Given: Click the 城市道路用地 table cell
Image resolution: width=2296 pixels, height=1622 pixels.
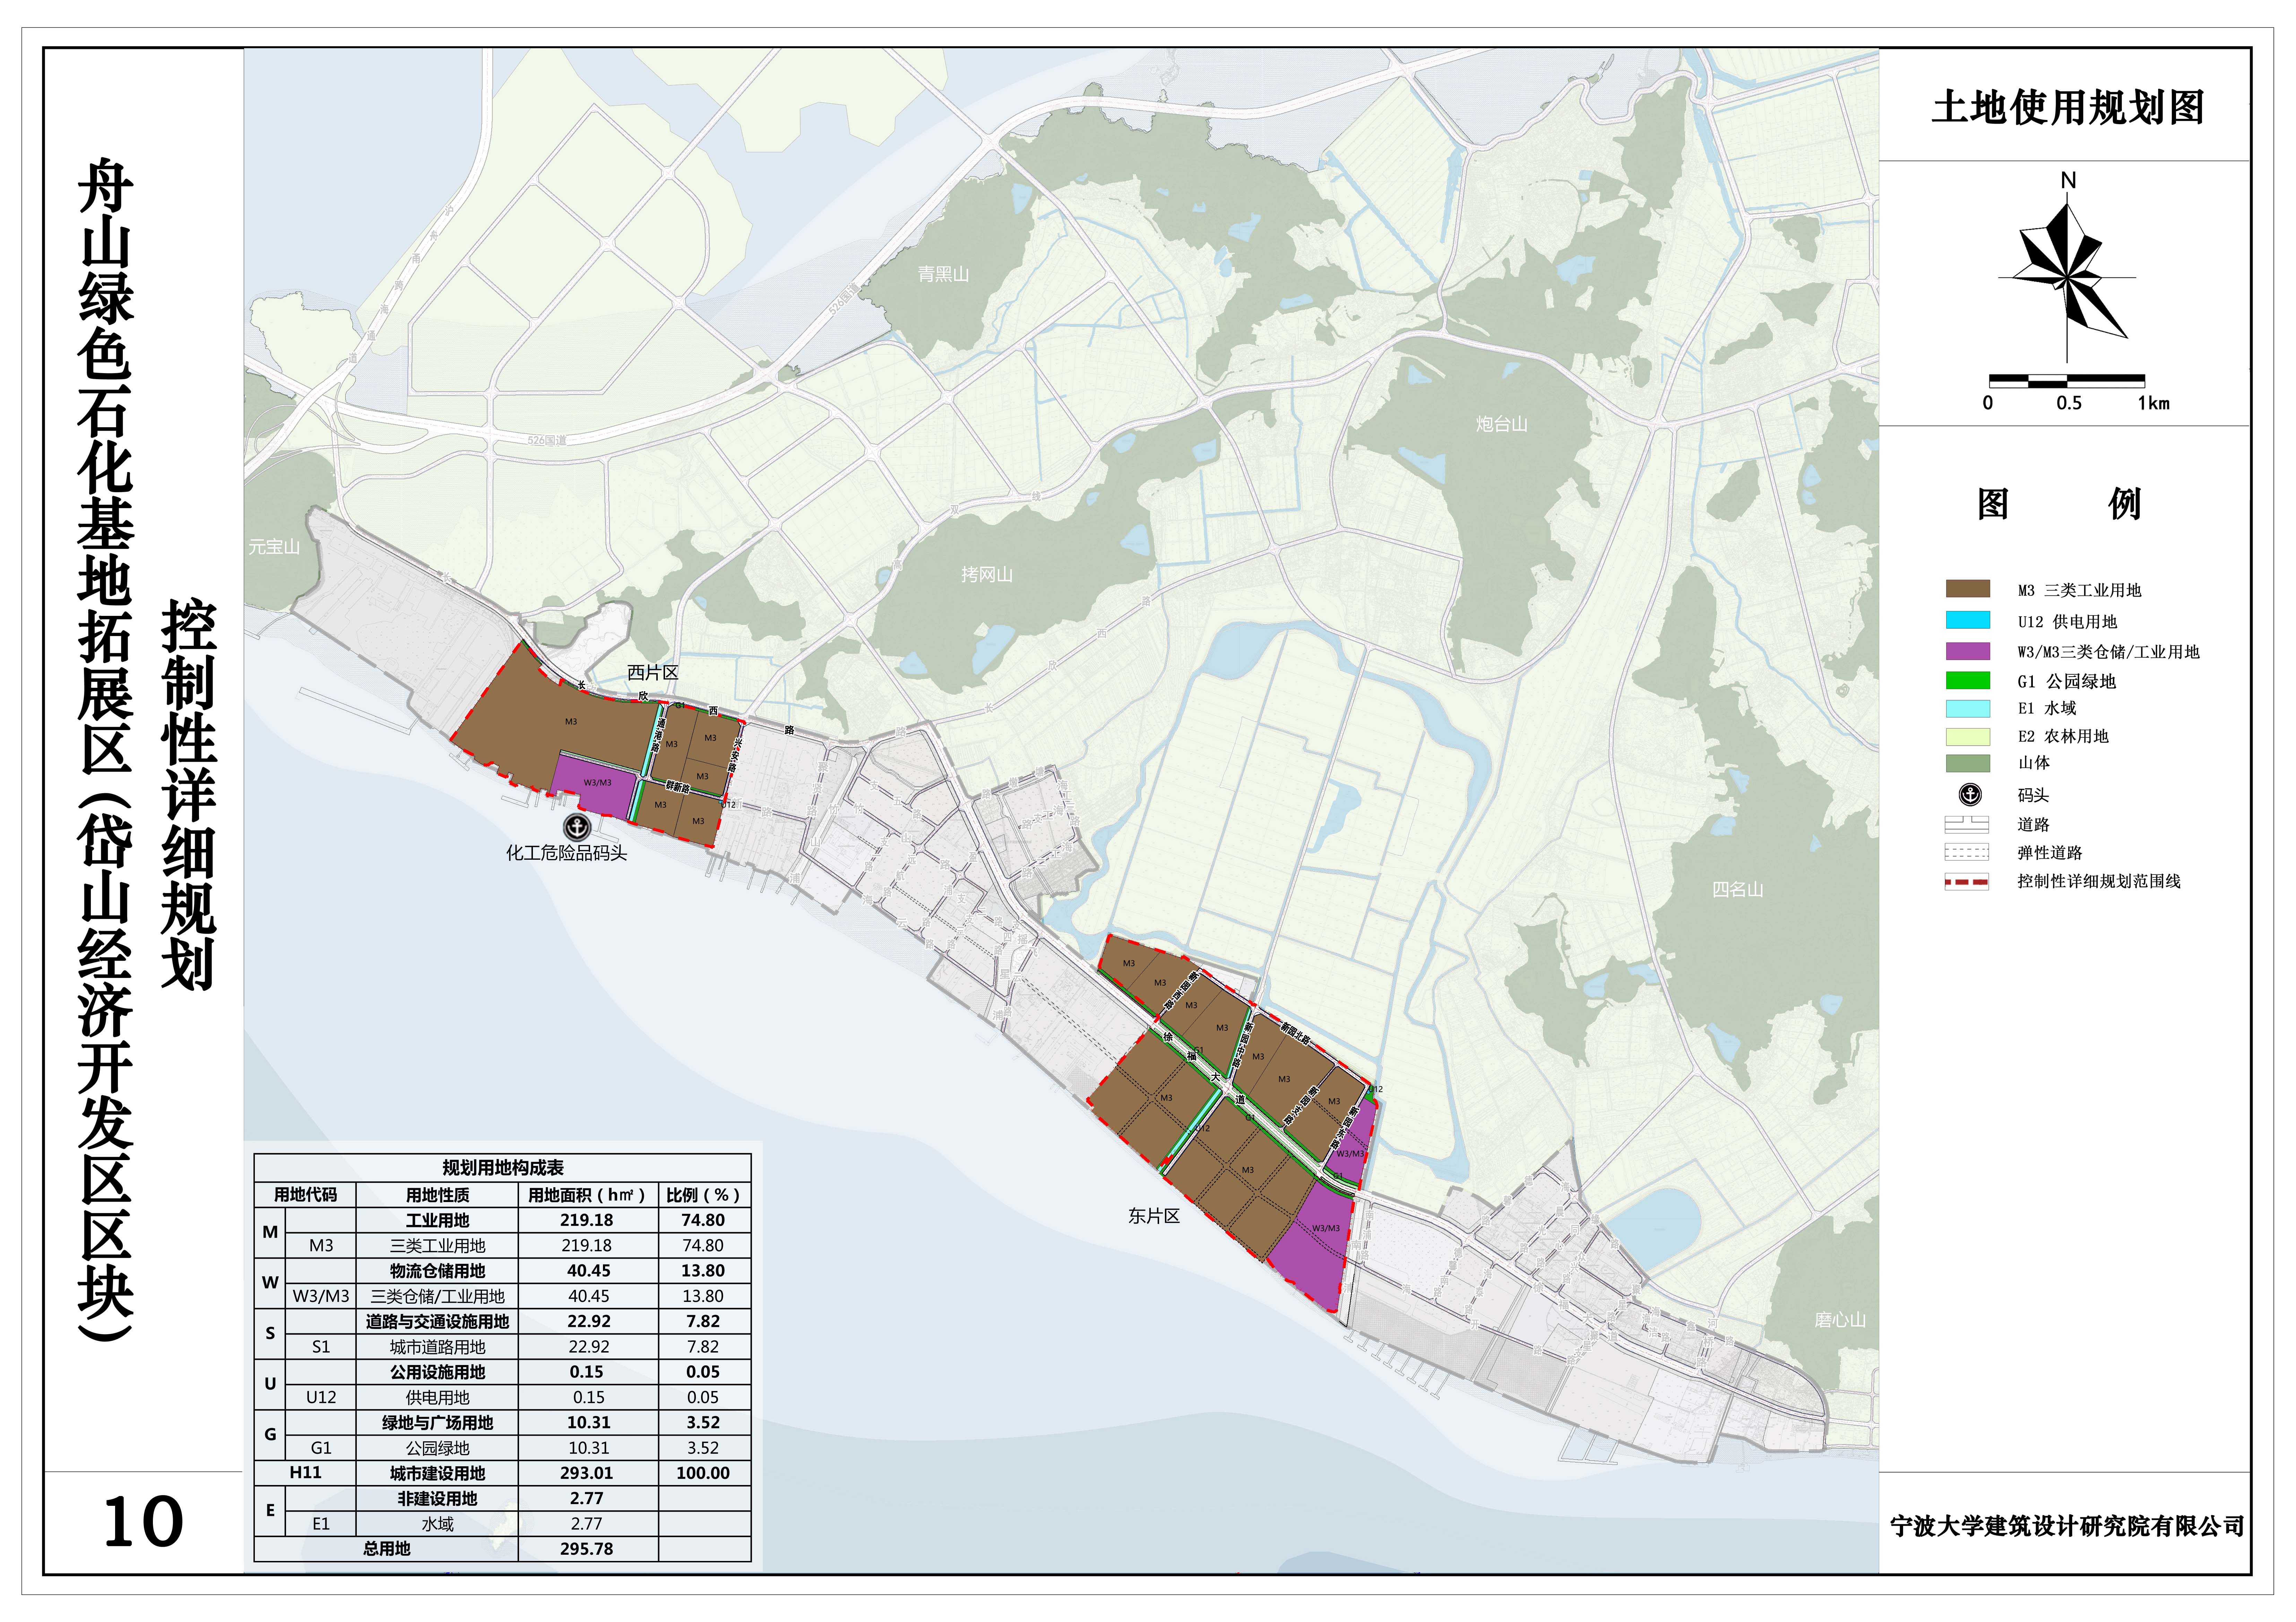Looking at the screenshot, I should 437,1347.
